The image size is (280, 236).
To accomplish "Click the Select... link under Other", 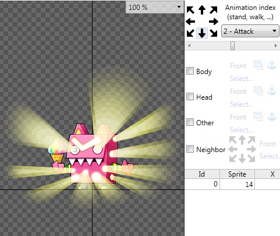I will pos(242,130).
